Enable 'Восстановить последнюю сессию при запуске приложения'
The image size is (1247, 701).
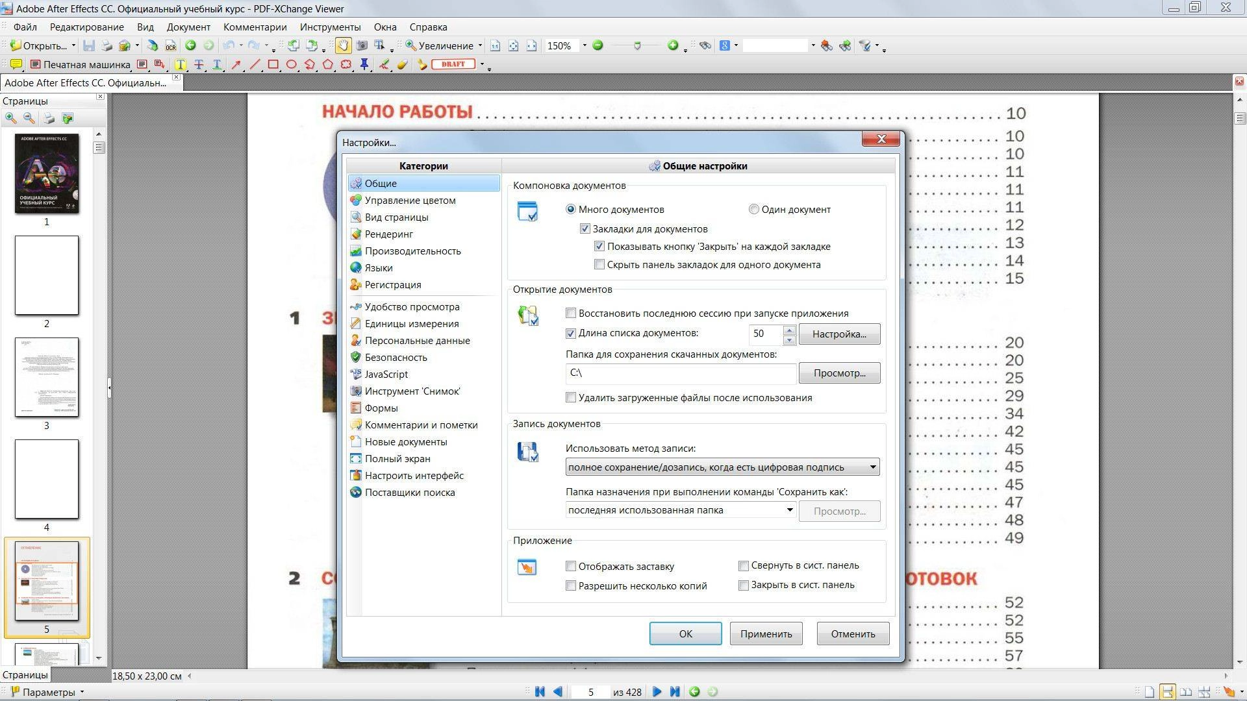coord(571,314)
